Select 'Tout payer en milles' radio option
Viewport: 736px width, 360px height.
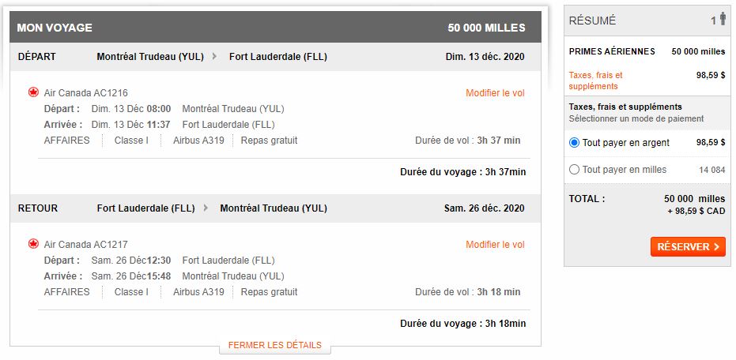(575, 169)
